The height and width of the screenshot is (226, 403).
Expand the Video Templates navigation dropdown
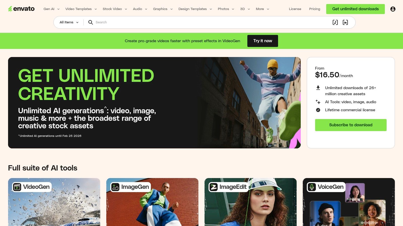(x=78, y=9)
